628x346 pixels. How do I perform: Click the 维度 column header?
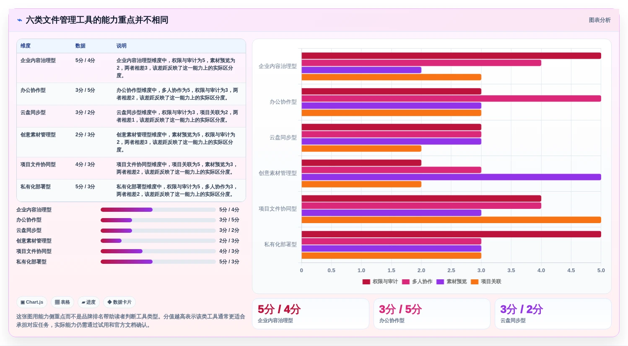click(x=26, y=46)
